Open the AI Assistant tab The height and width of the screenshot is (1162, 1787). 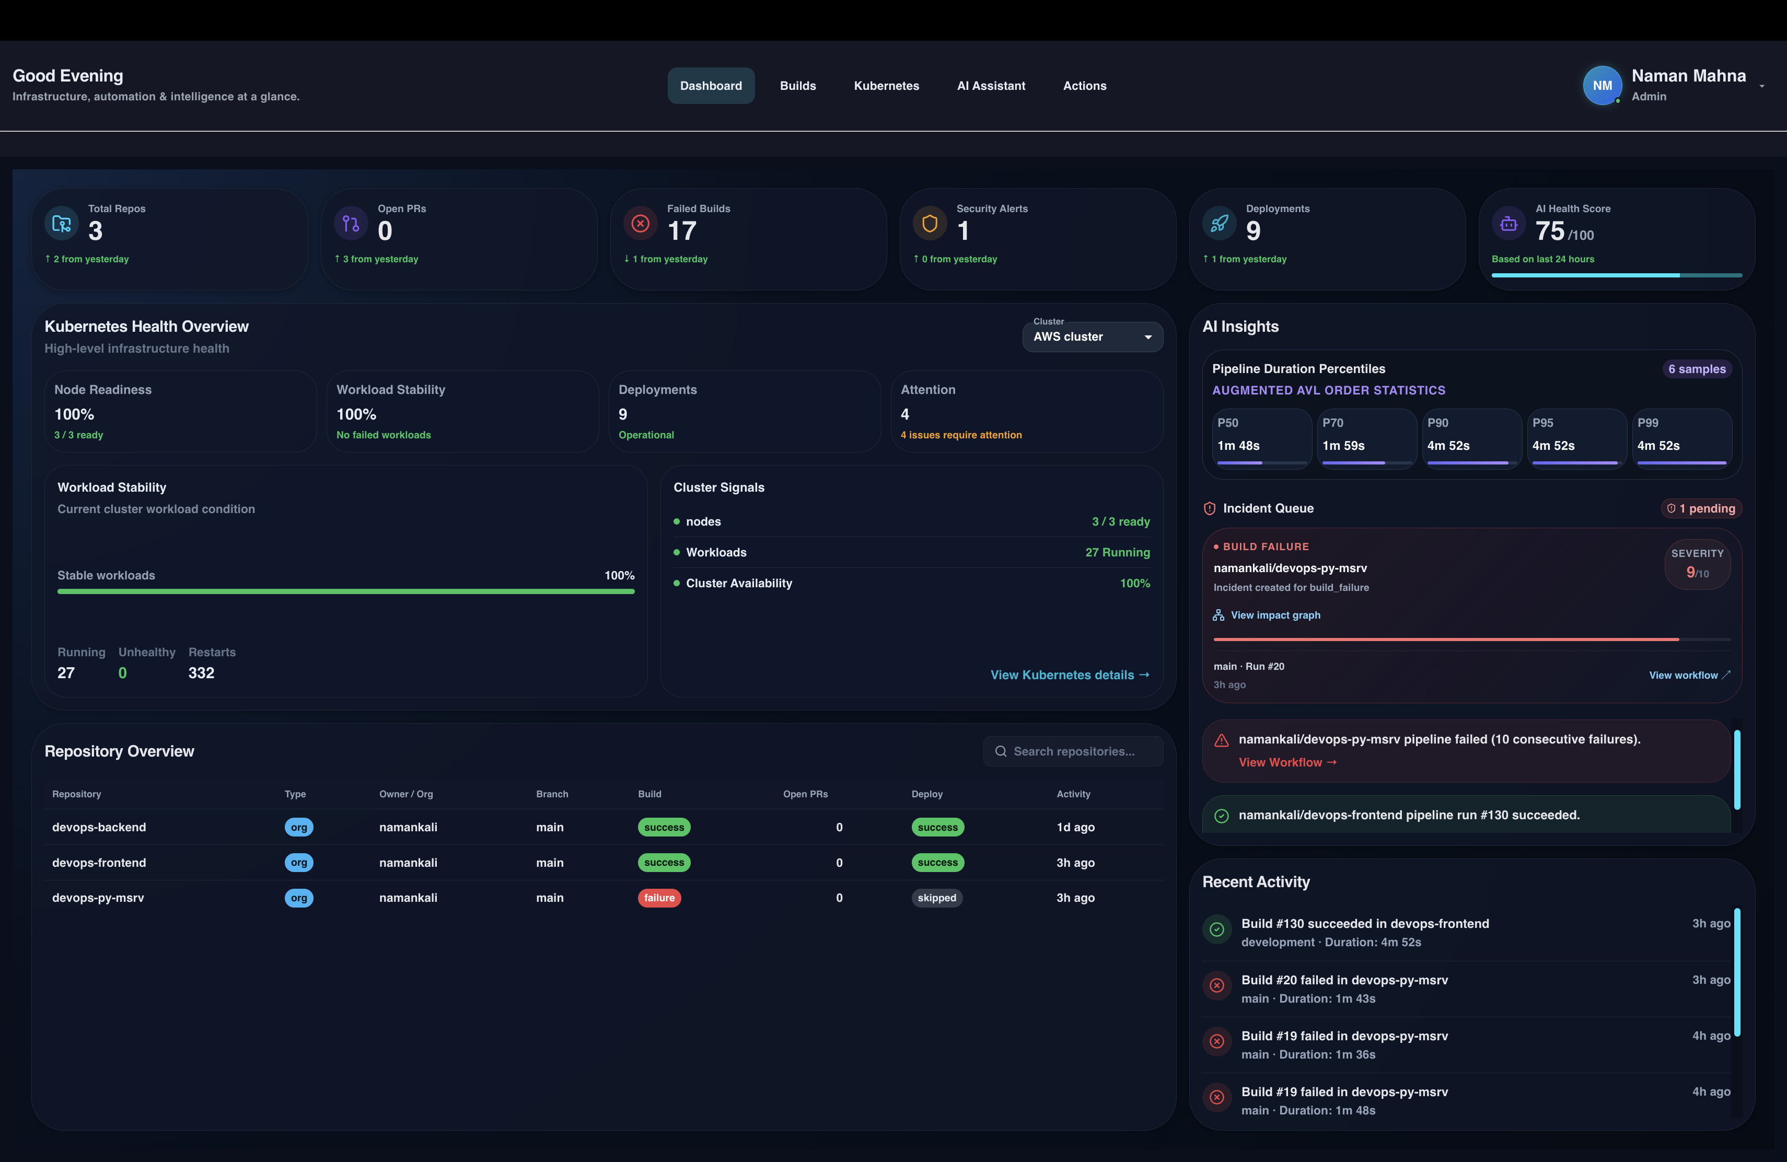(991, 86)
